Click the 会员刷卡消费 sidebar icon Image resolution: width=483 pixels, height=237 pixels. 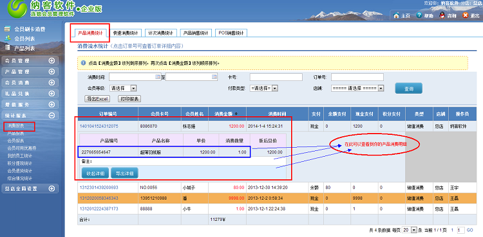(x=8, y=29)
